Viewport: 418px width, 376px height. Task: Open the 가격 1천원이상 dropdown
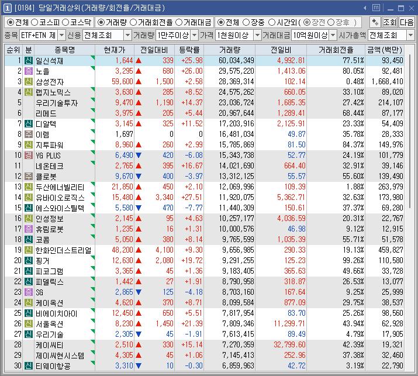click(257, 35)
